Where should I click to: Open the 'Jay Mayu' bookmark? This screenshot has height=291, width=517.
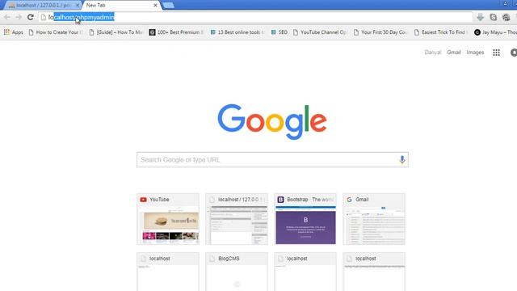(x=495, y=32)
